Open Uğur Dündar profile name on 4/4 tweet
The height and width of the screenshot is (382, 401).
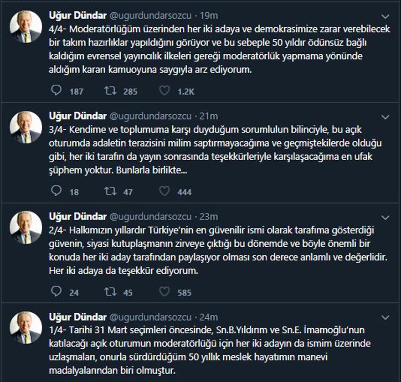pyautogui.click(x=78, y=15)
